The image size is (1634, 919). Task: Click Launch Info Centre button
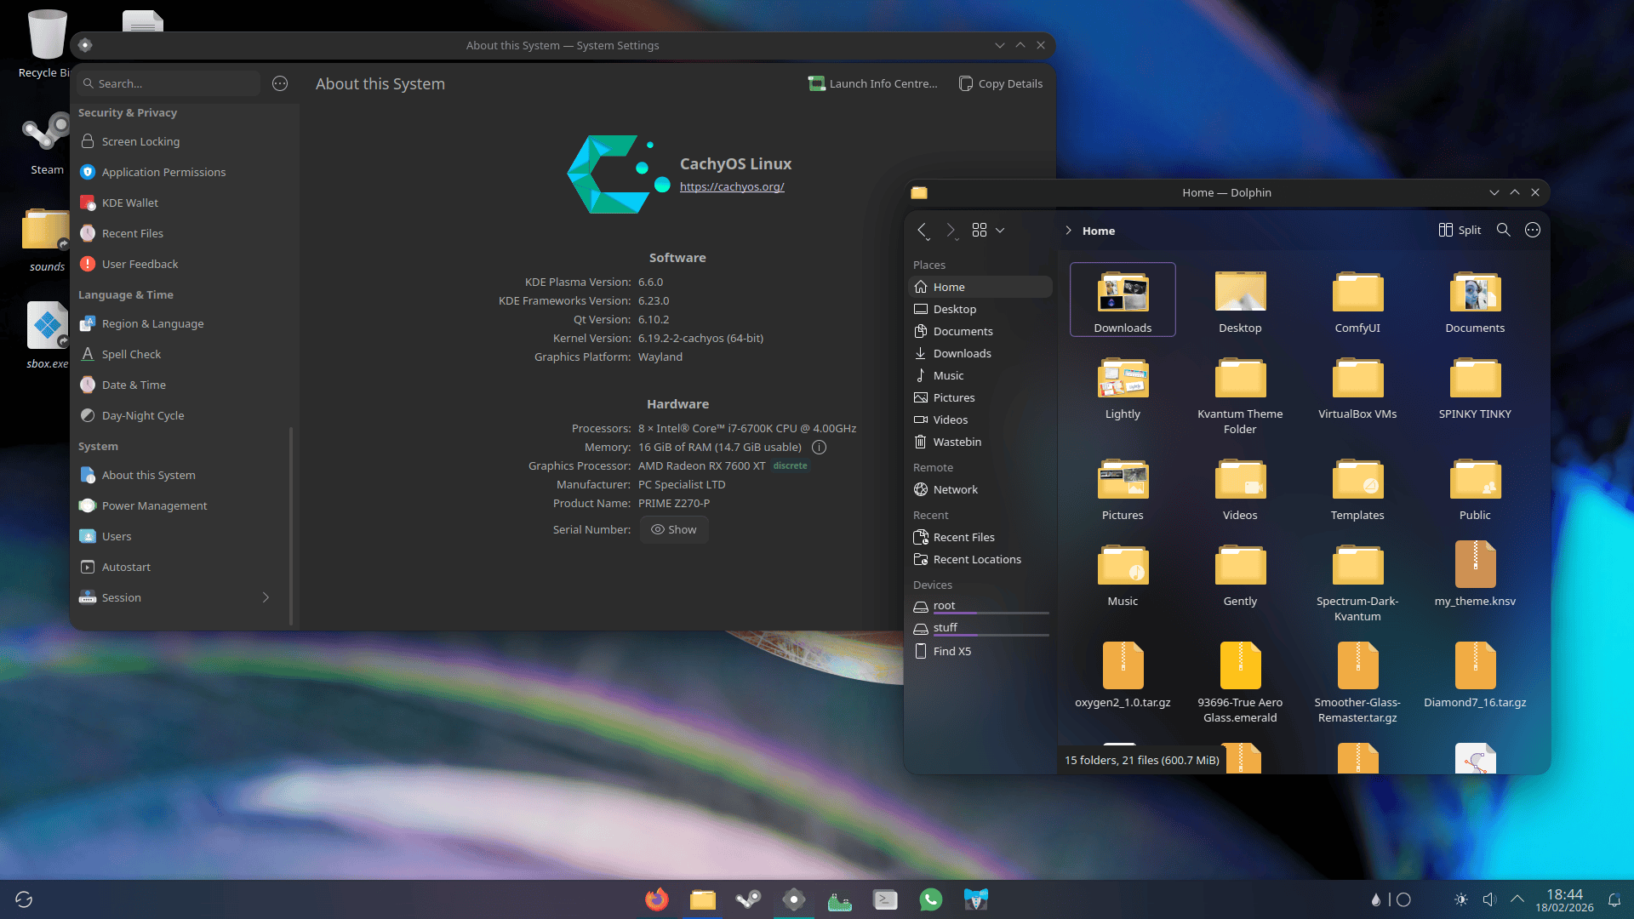(x=873, y=83)
